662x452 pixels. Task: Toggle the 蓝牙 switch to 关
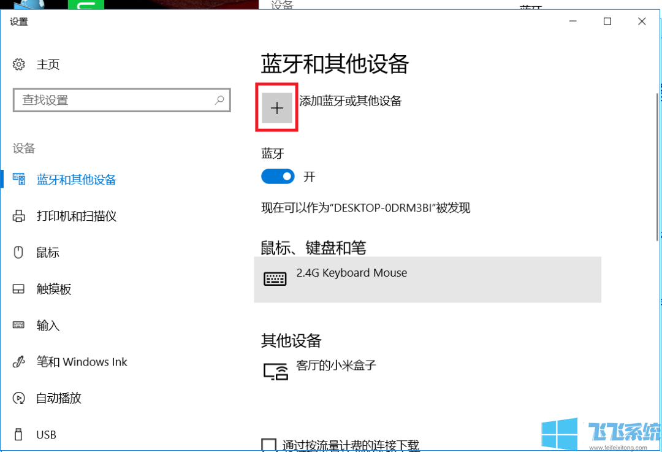pyautogui.click(x=278, y=176)
